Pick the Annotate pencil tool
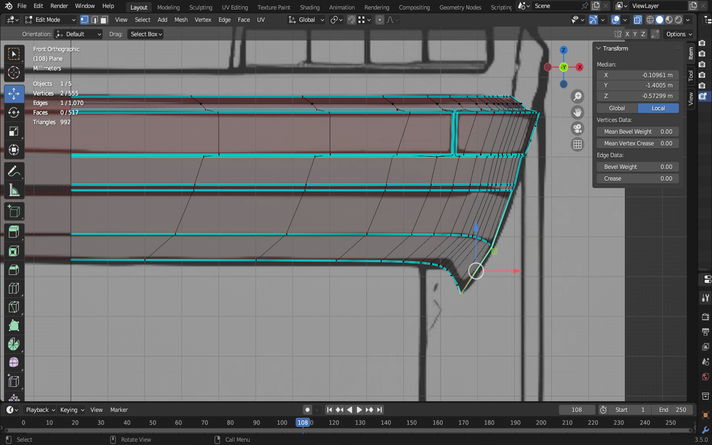The height and width of the screenshot is (445, 712). pos(14,171)
